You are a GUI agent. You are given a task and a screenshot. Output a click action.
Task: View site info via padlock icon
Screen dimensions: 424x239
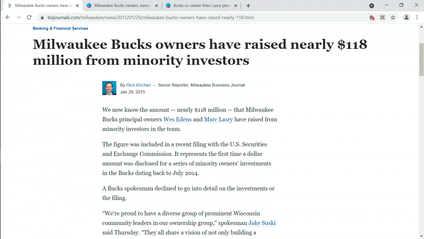point(42,17)
